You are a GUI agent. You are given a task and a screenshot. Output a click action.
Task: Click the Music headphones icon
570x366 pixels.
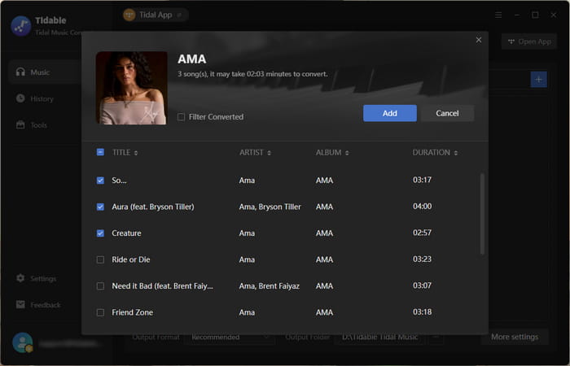tap(20, 72)
